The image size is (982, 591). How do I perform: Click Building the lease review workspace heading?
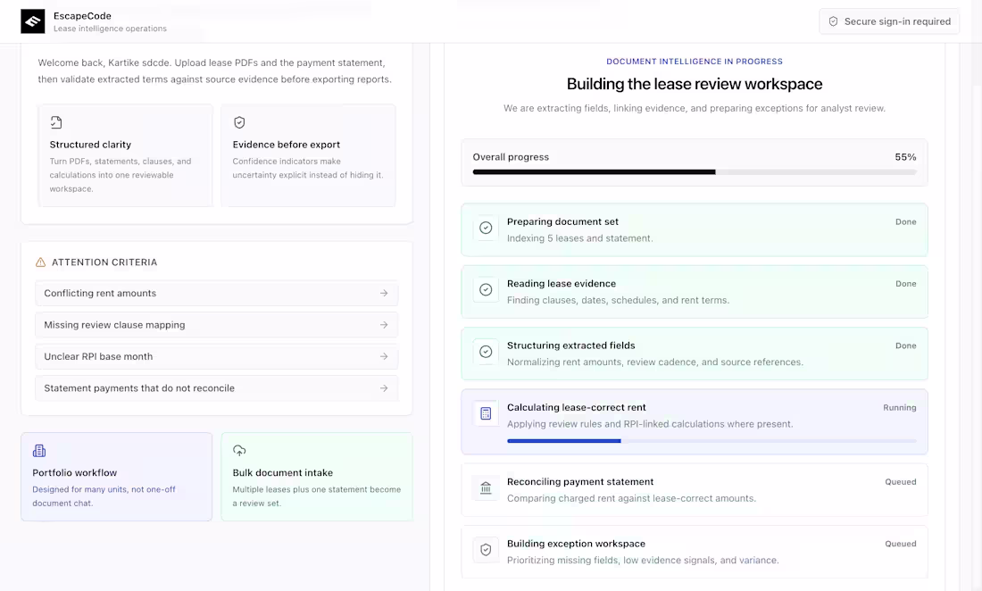click(x=695, y=84)
